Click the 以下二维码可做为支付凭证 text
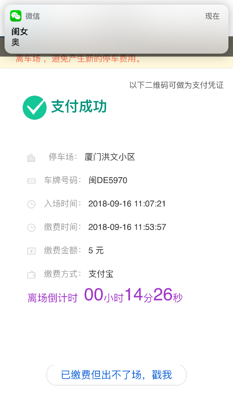233x416 pixels. [x=176, y=85]
